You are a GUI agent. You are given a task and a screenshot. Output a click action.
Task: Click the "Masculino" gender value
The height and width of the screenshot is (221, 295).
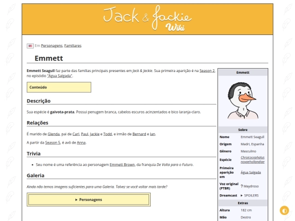[x=249, y=151]
